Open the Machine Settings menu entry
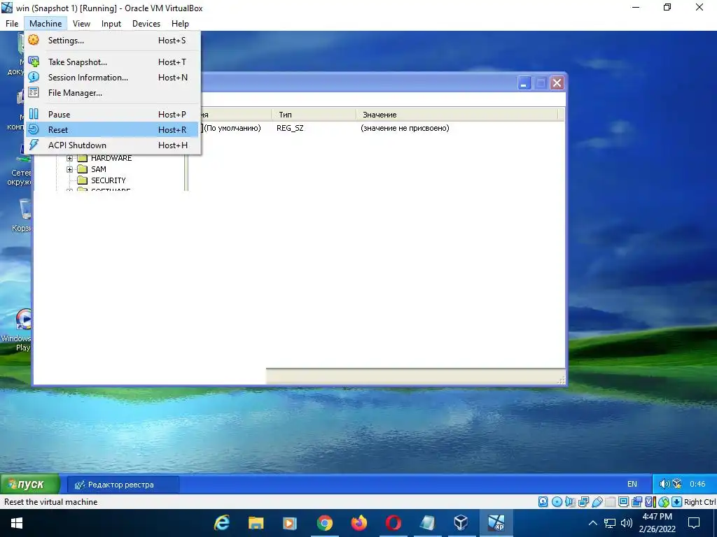 click(x=113, y=40)
